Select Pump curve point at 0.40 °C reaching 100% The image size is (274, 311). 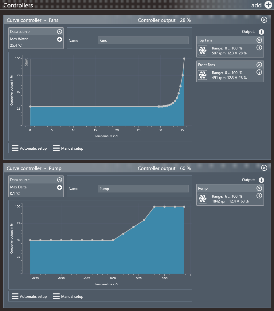point(154,207)
